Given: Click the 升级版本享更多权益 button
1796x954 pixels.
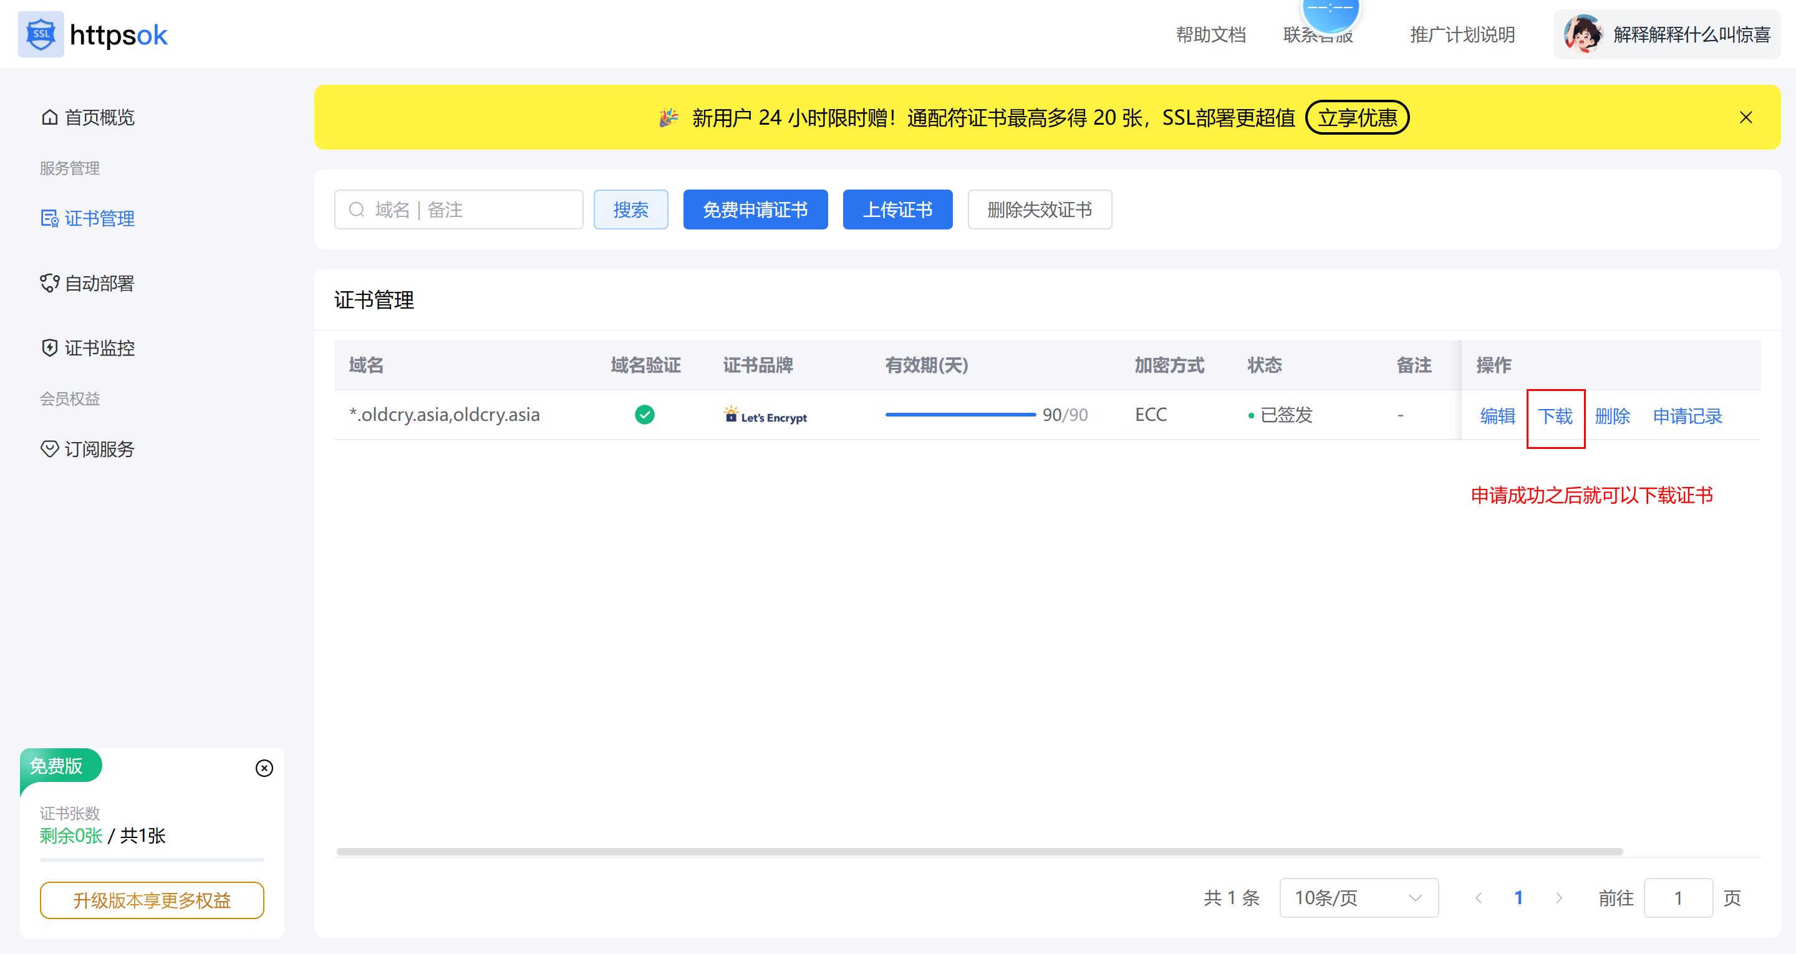Looking at the screenshot, I should tap(152, 900).
